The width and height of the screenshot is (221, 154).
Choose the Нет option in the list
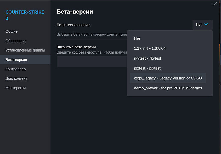(x=168, y=38)
